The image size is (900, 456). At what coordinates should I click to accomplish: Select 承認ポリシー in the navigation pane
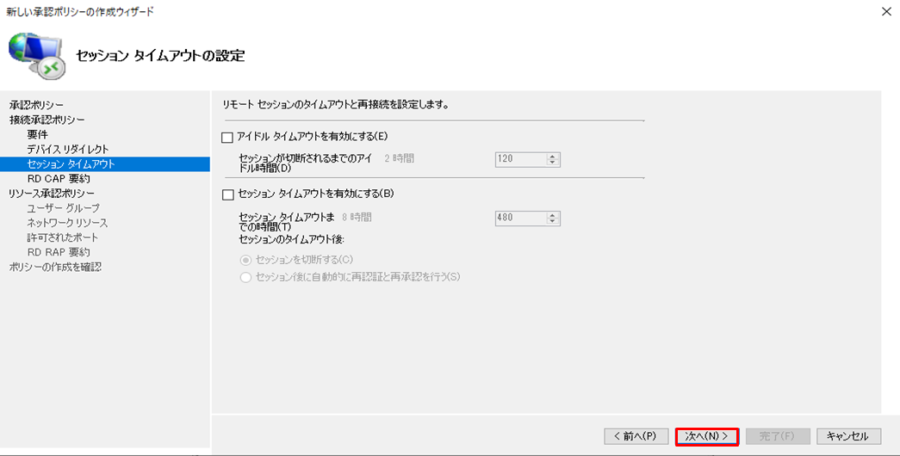[x=37, y=105]
